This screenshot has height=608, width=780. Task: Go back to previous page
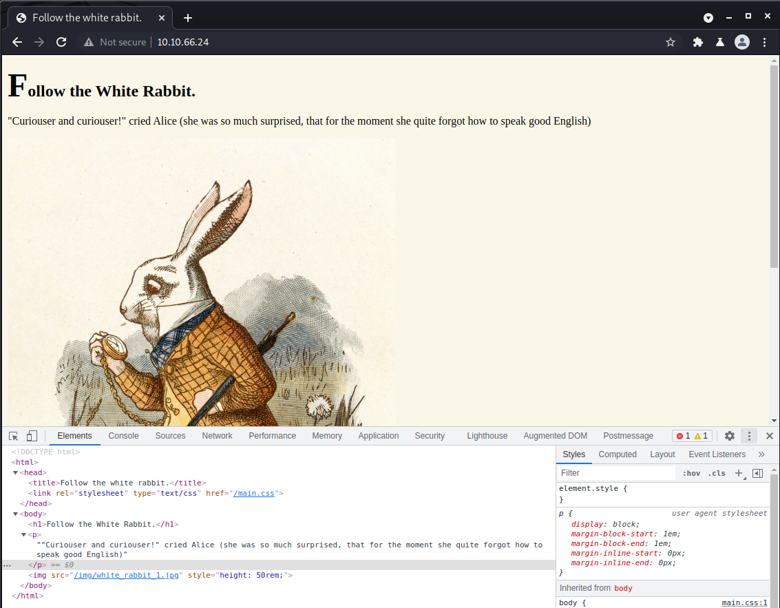tap(17, 42)
